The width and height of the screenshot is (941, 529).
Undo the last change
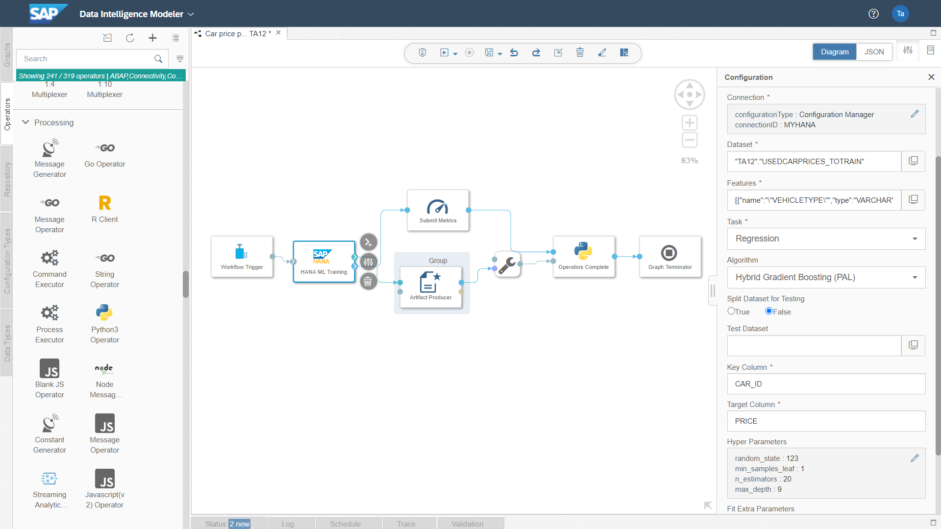(x=514, y=52)
